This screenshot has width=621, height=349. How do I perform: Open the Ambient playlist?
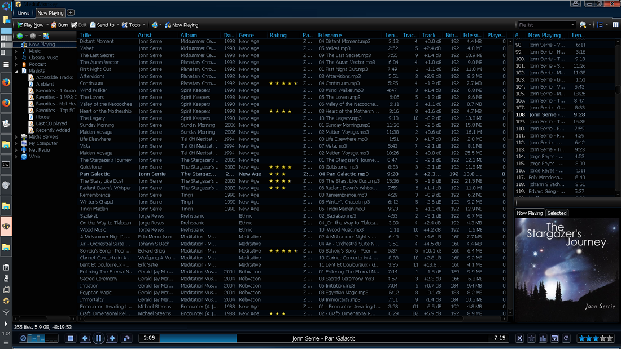45,84
